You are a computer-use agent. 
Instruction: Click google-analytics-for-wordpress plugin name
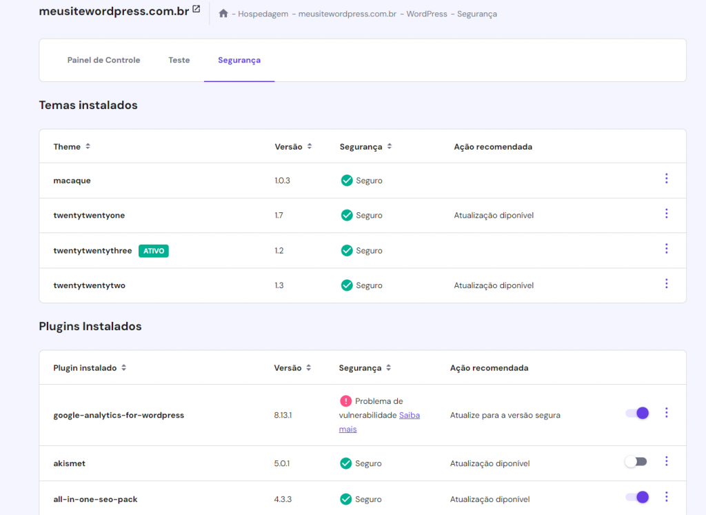click(119, 415)
